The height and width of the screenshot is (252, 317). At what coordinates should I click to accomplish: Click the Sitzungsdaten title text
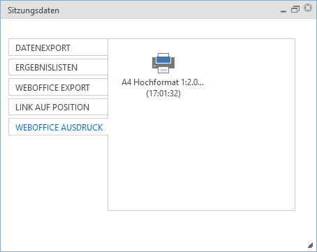(x=34, y=10)
